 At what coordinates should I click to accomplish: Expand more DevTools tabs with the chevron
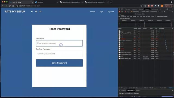click(160, 9)
